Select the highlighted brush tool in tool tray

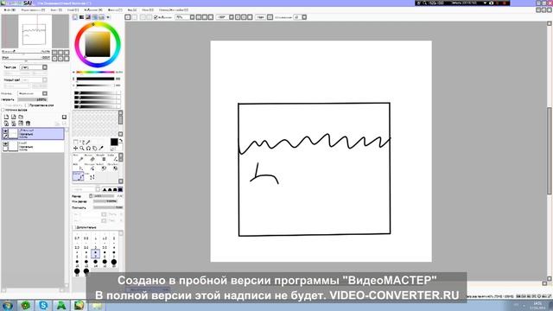pyautogui.click(x=78, y=176)
